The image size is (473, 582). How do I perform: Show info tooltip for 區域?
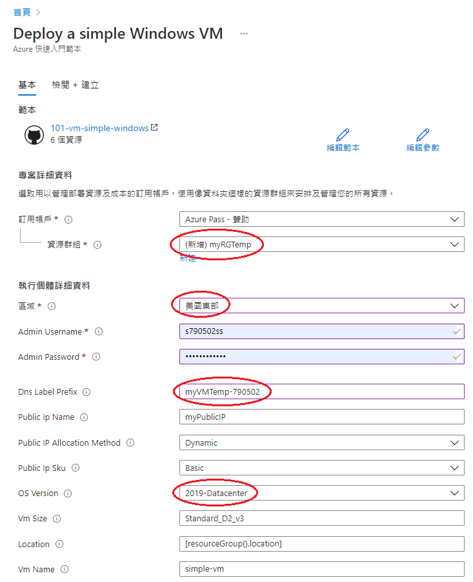point(52,306)
